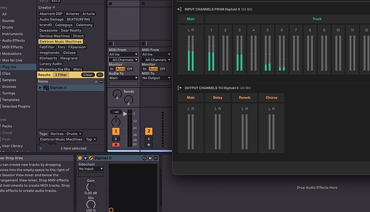This screenshot has width=370, height=212.
Task: Open the Audio Effects browser category
Action: coord(13,41)
